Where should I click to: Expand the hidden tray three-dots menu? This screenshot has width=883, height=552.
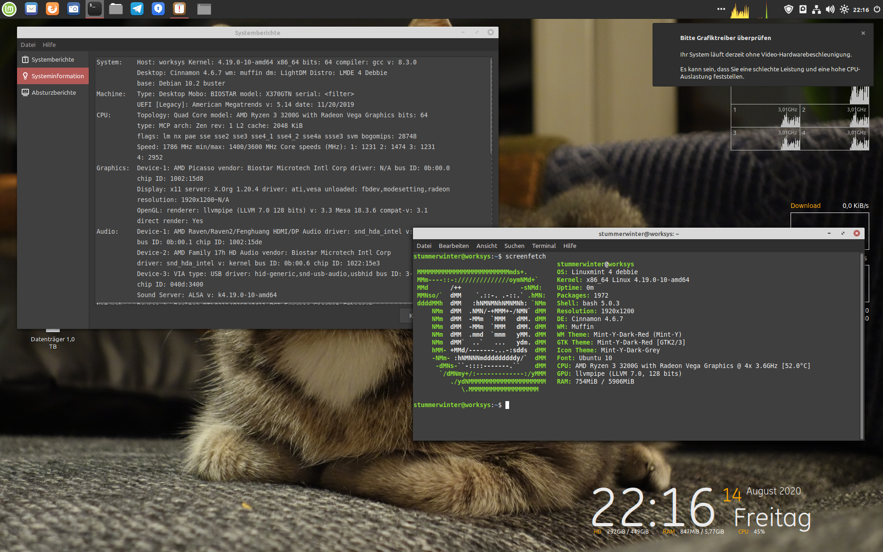pyautogui.click(x=721, y=9)
